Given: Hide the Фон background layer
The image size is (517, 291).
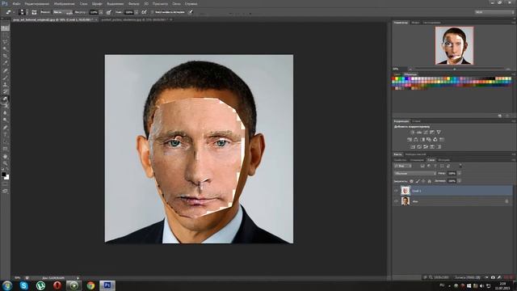Looking at the screenshot, I should [396, 201].
